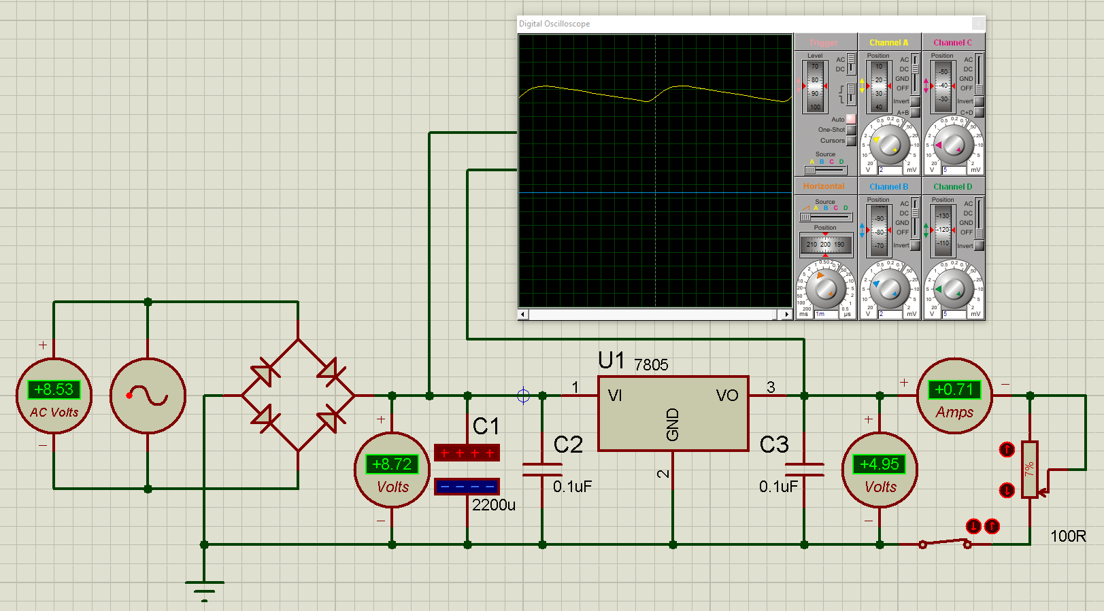Click the switch close (down arrow) actuator
Image resolution: width=1104 pixels, height=611 pixels.
click(x=973, y=526)
